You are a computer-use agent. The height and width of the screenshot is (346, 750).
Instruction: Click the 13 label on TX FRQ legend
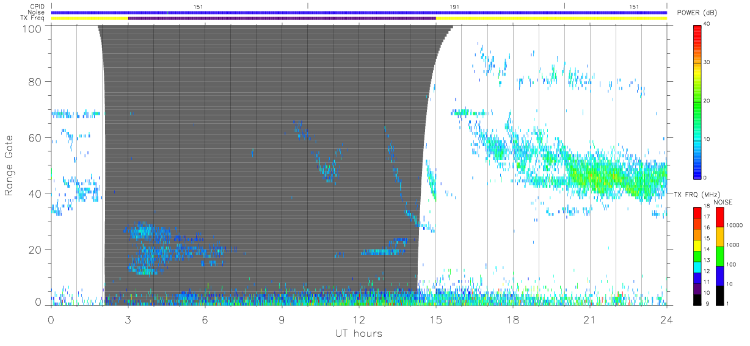click(707, 260)
